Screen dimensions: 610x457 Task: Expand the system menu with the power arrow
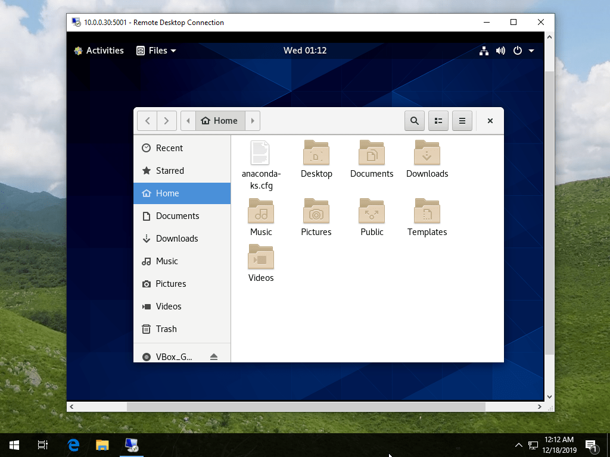[532, 51]
